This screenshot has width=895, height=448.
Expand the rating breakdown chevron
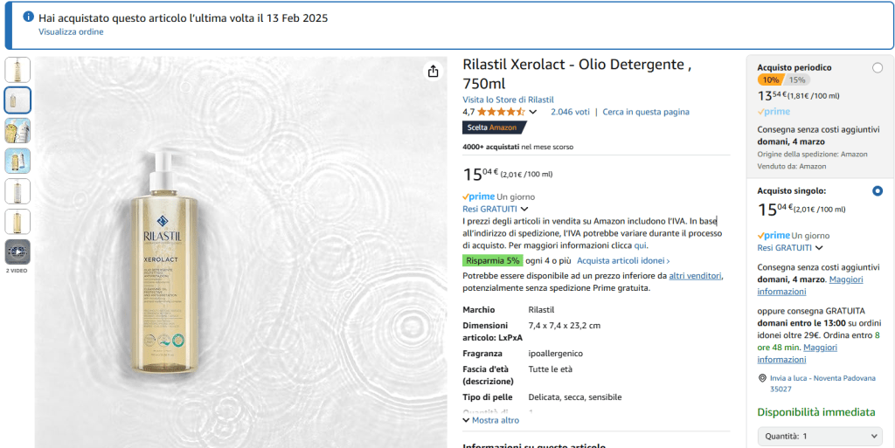pyautogui.click(x=533, y=112)
